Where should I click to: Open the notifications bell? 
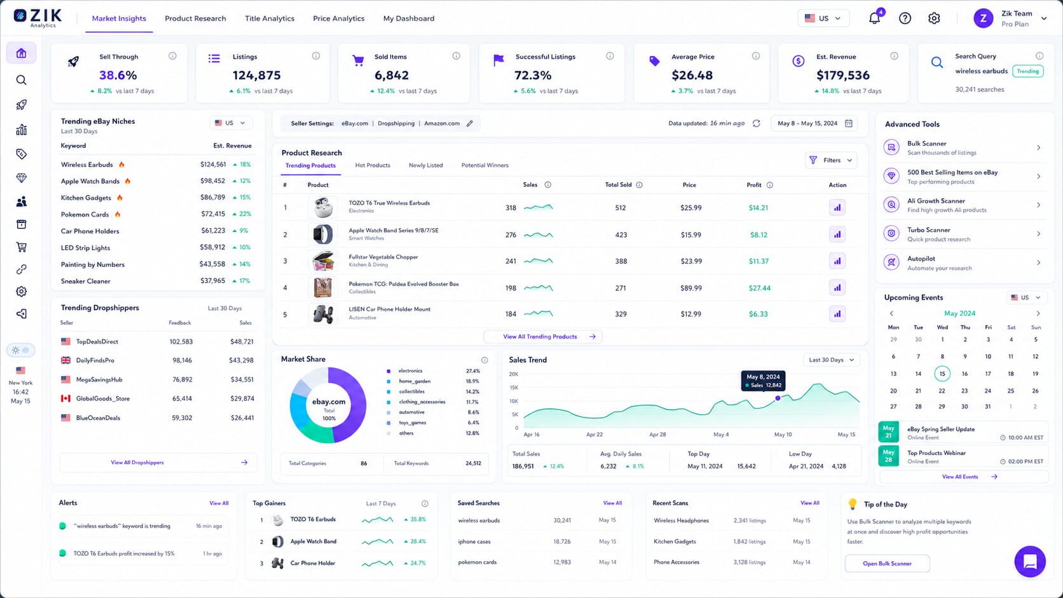coord(875,18)
